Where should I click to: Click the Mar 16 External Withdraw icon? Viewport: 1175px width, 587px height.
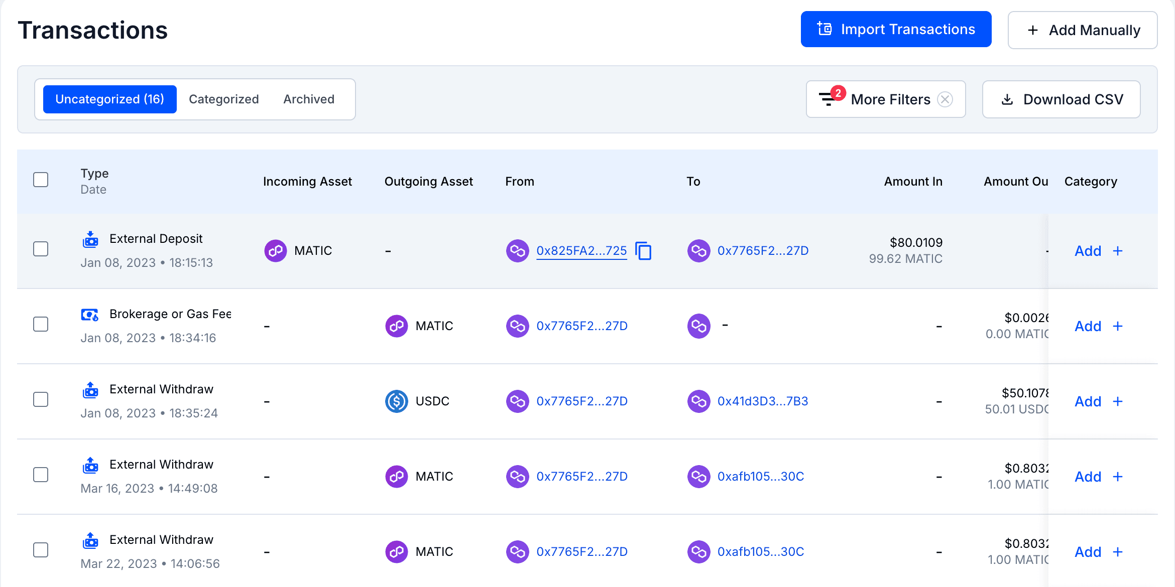[x=90, y=465]
